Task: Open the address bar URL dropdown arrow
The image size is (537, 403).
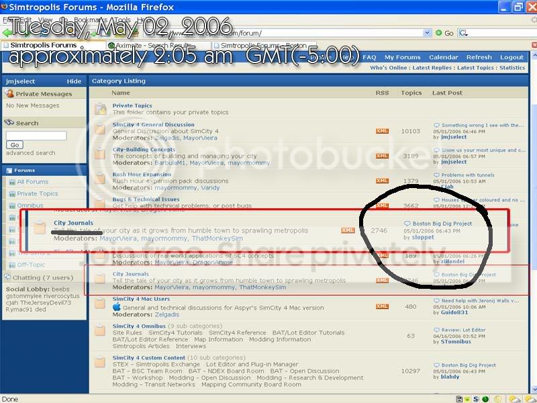Action: tap(427, 33)
